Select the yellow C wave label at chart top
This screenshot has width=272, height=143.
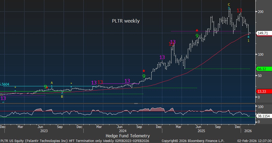point(229,4)
